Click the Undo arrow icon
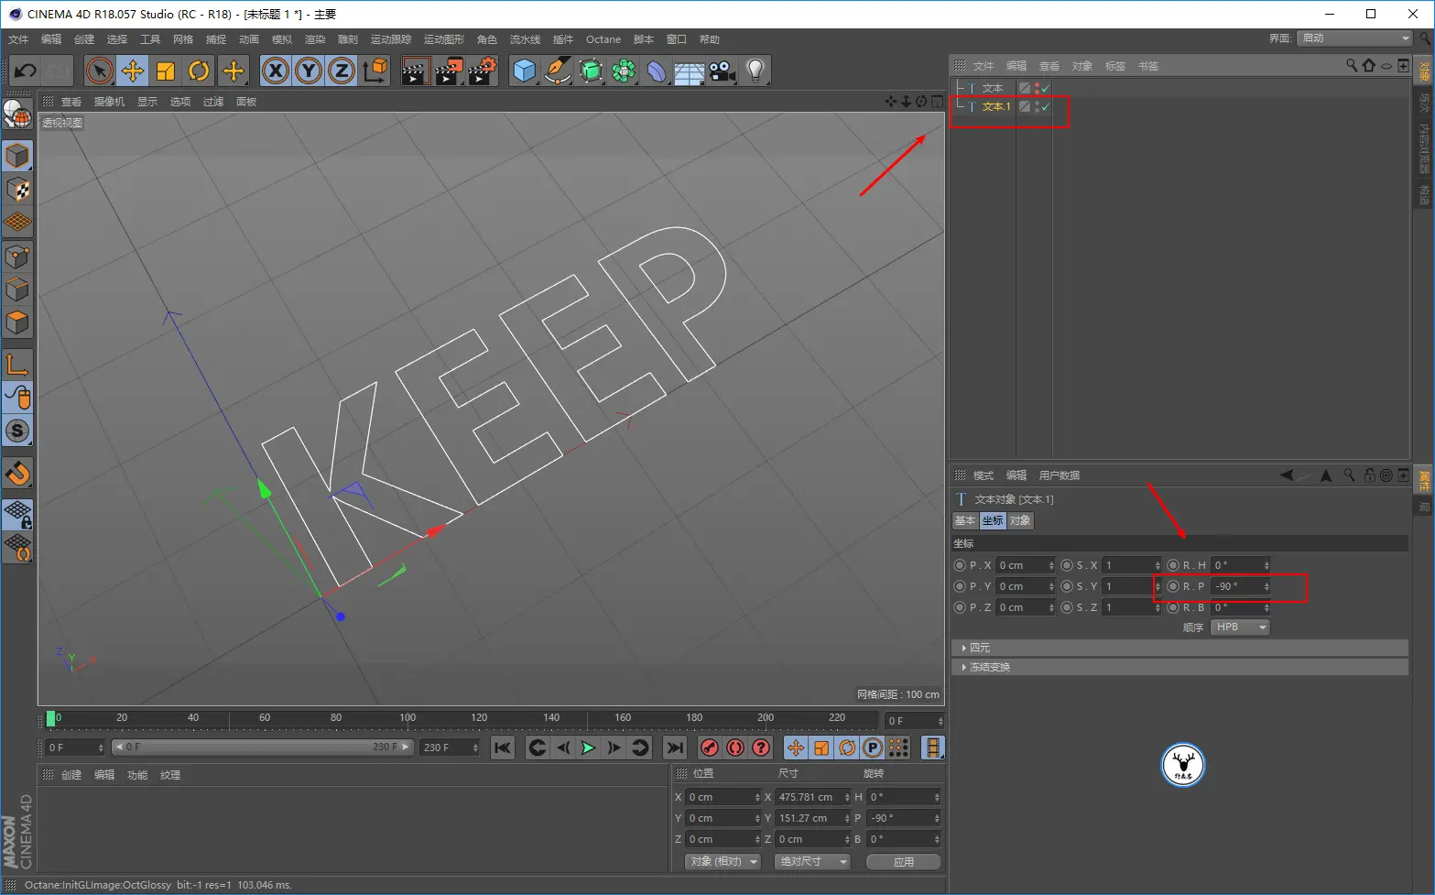Screen dimensions: 1435x895 point(26,71)
